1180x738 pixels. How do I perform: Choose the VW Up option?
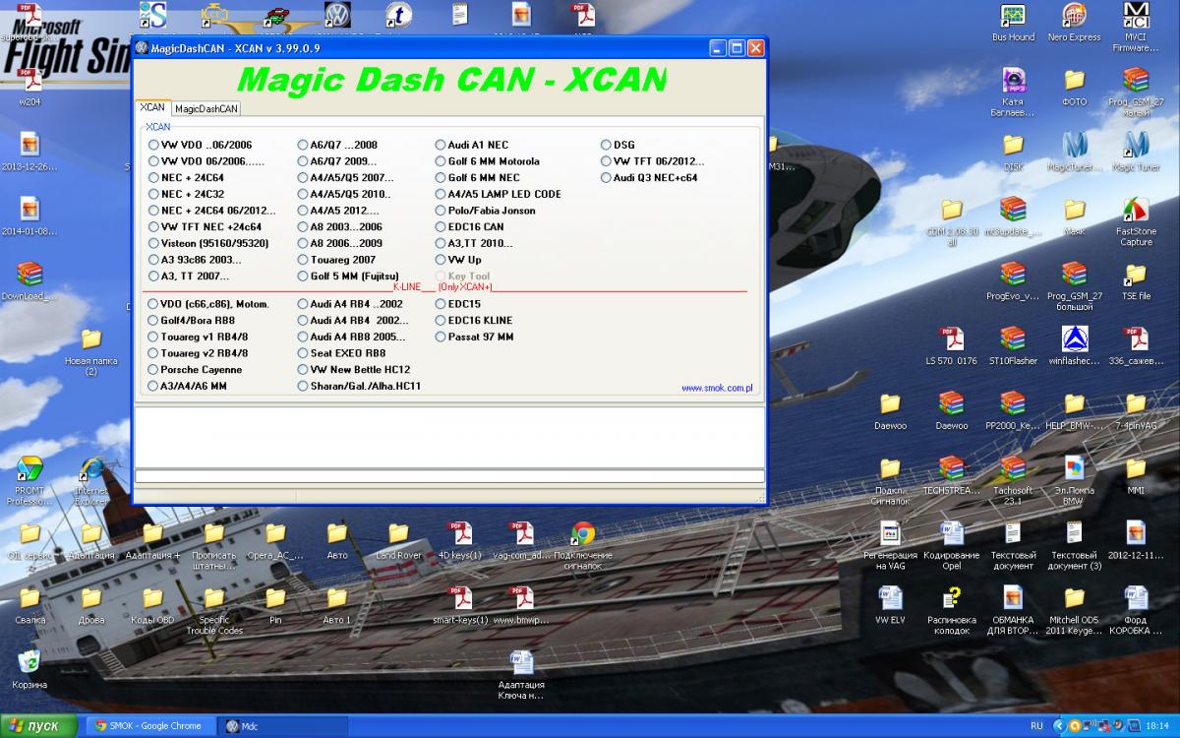(441, 260)
